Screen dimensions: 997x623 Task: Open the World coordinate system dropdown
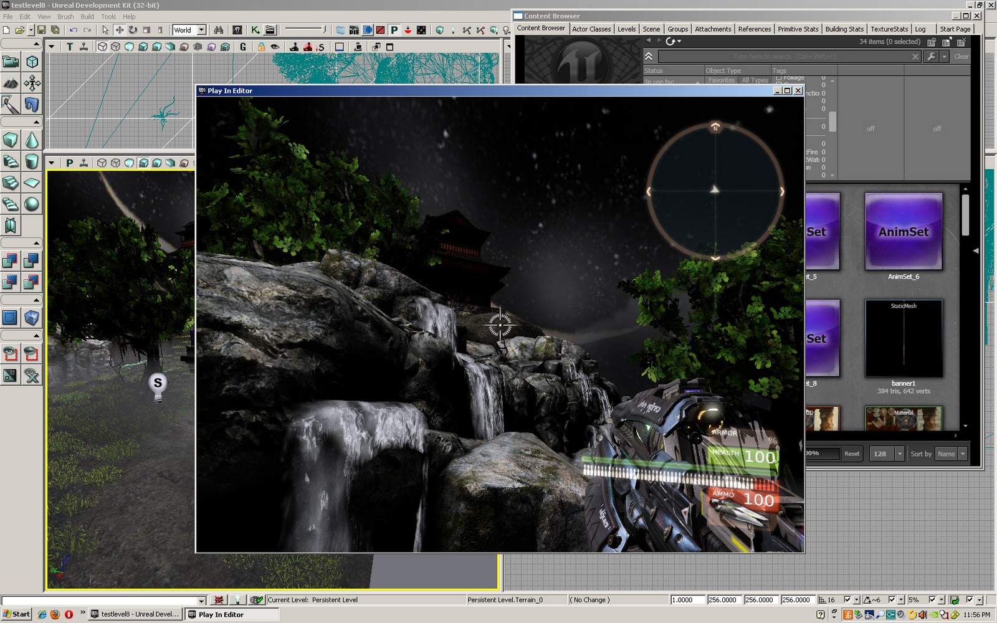point(201,30)
